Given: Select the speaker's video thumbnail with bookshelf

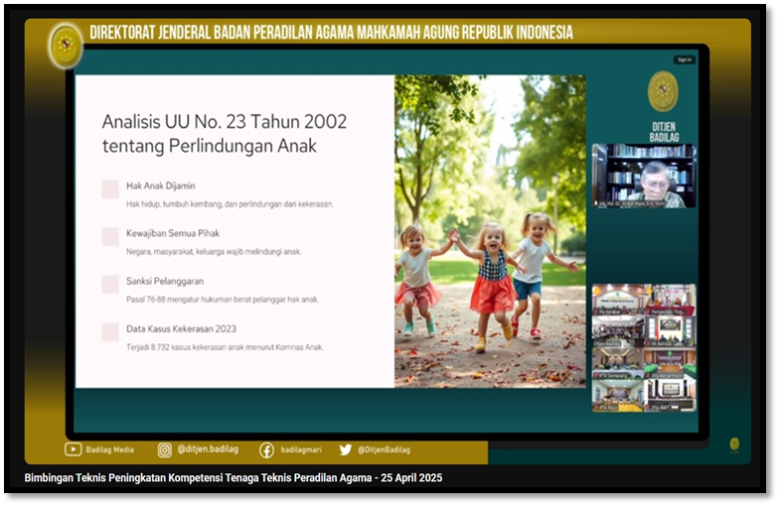Looking at the screenshot, I should tap(644, 176).
